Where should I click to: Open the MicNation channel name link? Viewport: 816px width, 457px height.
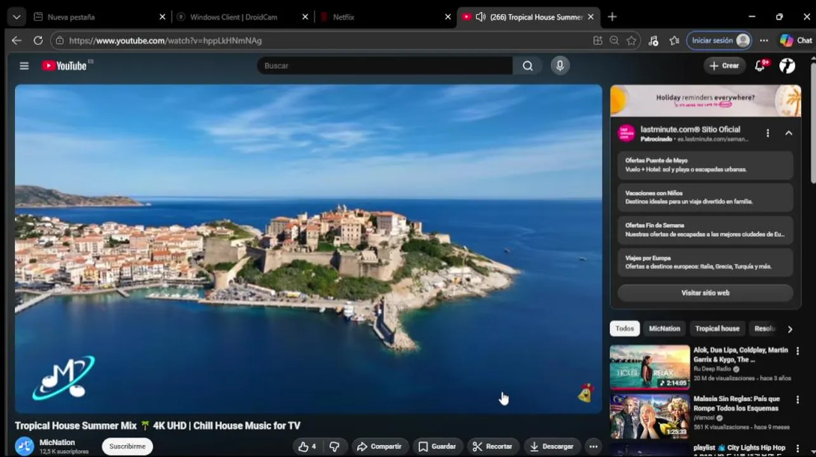[x=57, y=442]
